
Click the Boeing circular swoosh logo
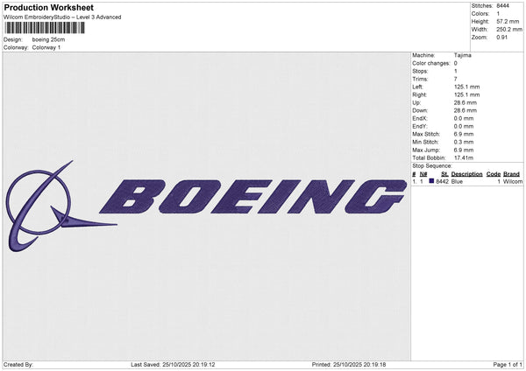tap(61, 206)
